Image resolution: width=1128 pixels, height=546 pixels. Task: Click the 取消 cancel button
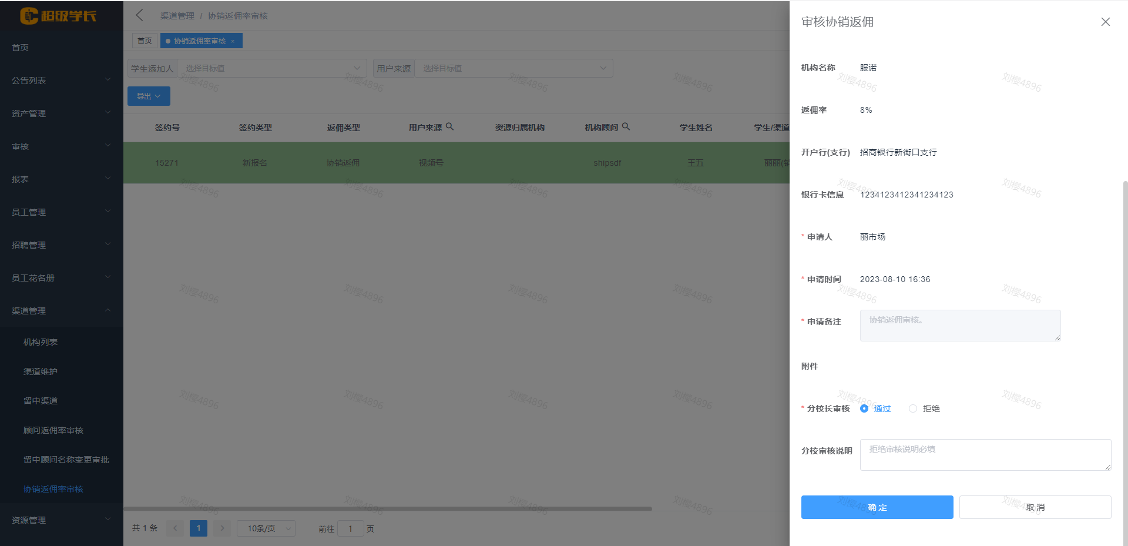pyautogui.click(x=1035, y=507)
